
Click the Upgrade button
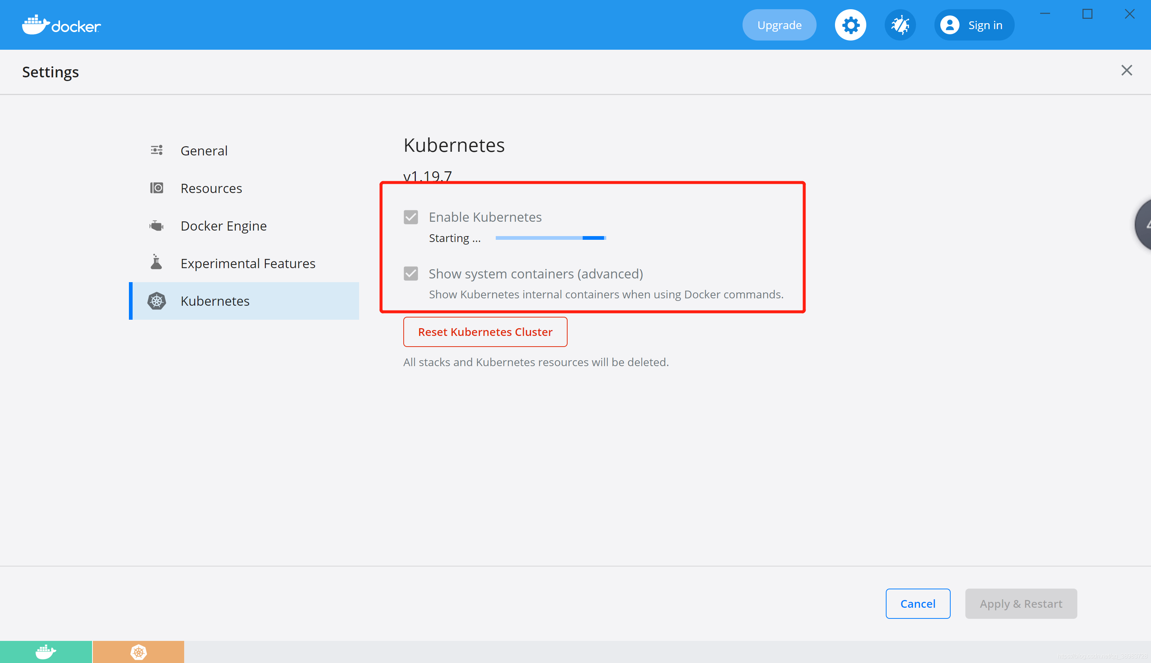tap(779, 25)
